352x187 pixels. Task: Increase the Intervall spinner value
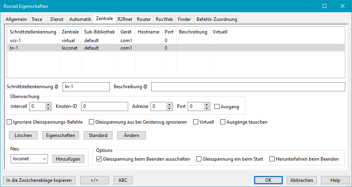[x=49, y=104]
